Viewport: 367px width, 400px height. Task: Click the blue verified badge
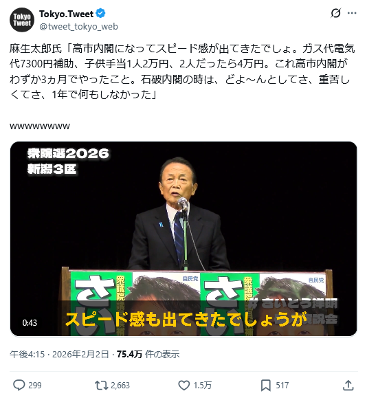click(x=100, y=14)
